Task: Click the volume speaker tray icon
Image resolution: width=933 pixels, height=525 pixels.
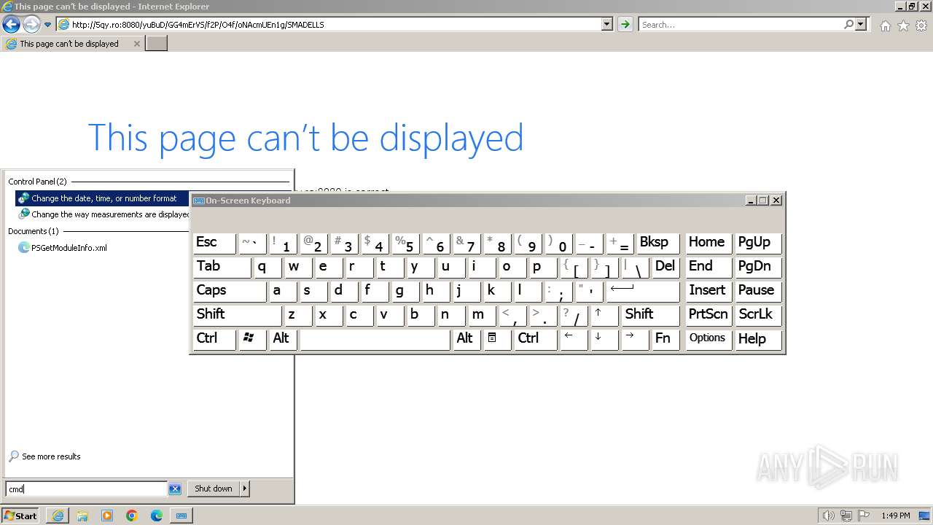Action: click(x=829, y=516)
